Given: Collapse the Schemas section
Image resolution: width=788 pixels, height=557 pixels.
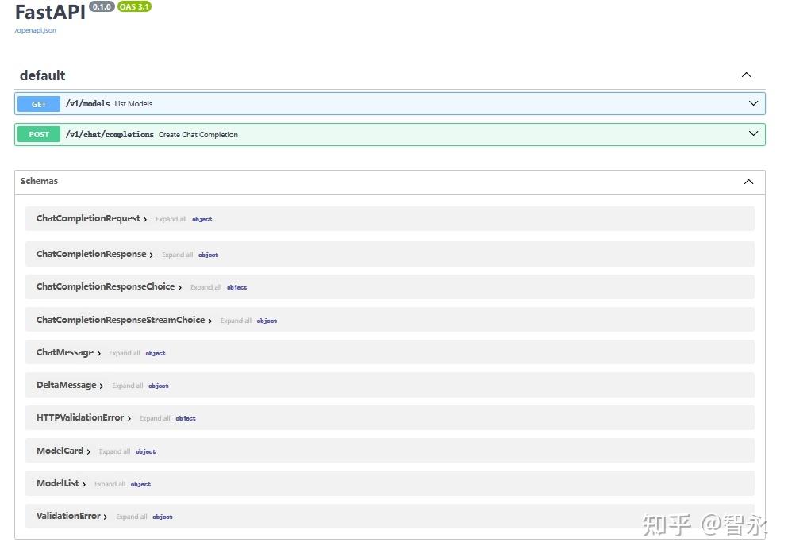Looking at the screenshot, I should tap(748, 181).
